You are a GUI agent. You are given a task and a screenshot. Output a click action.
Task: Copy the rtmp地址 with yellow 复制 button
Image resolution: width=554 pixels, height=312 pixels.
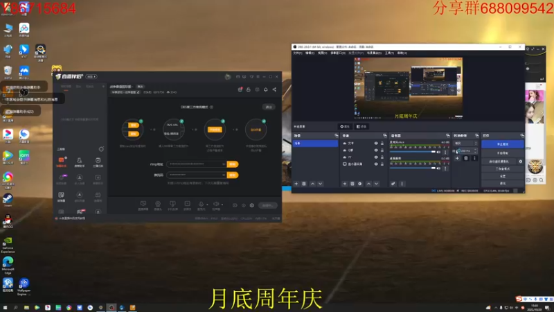(233, 164)
